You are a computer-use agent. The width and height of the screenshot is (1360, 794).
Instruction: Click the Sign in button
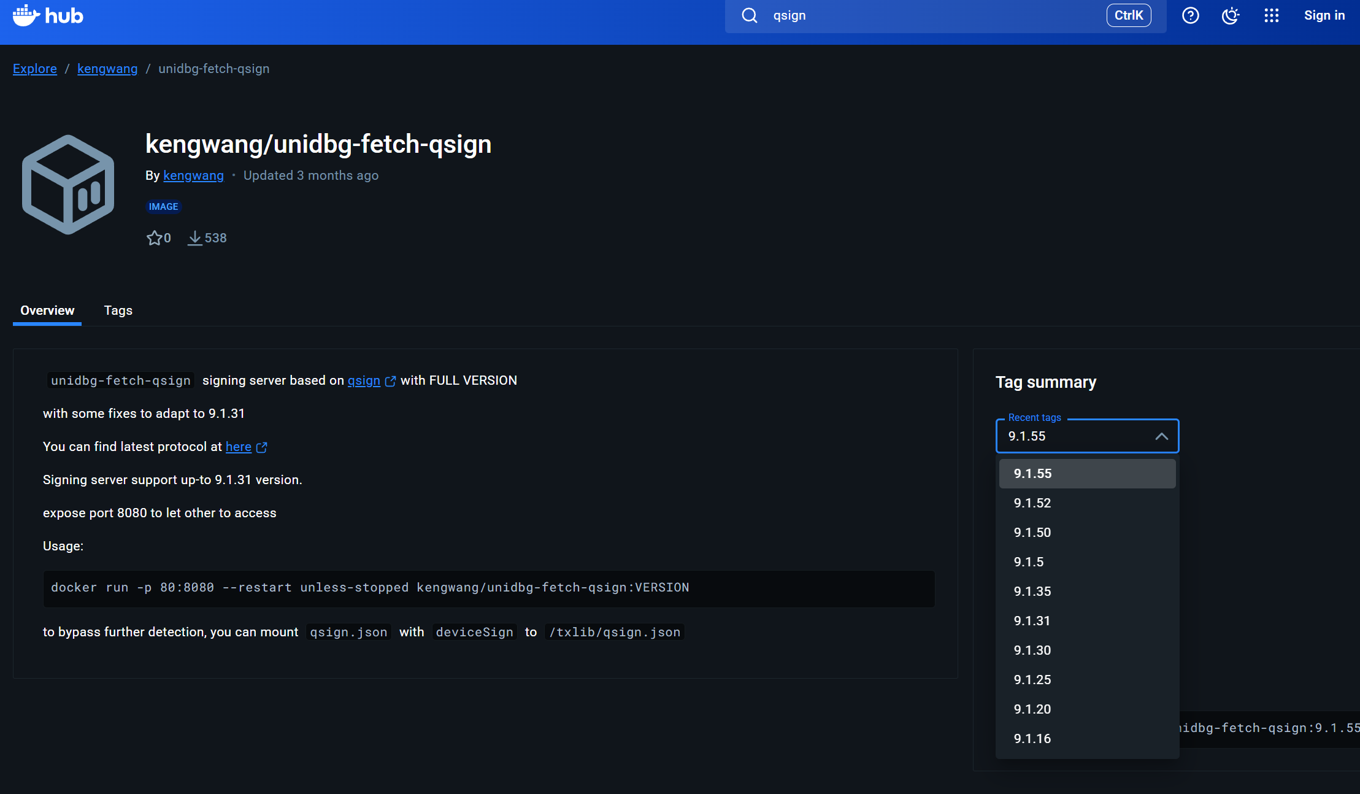[1324, 15]
